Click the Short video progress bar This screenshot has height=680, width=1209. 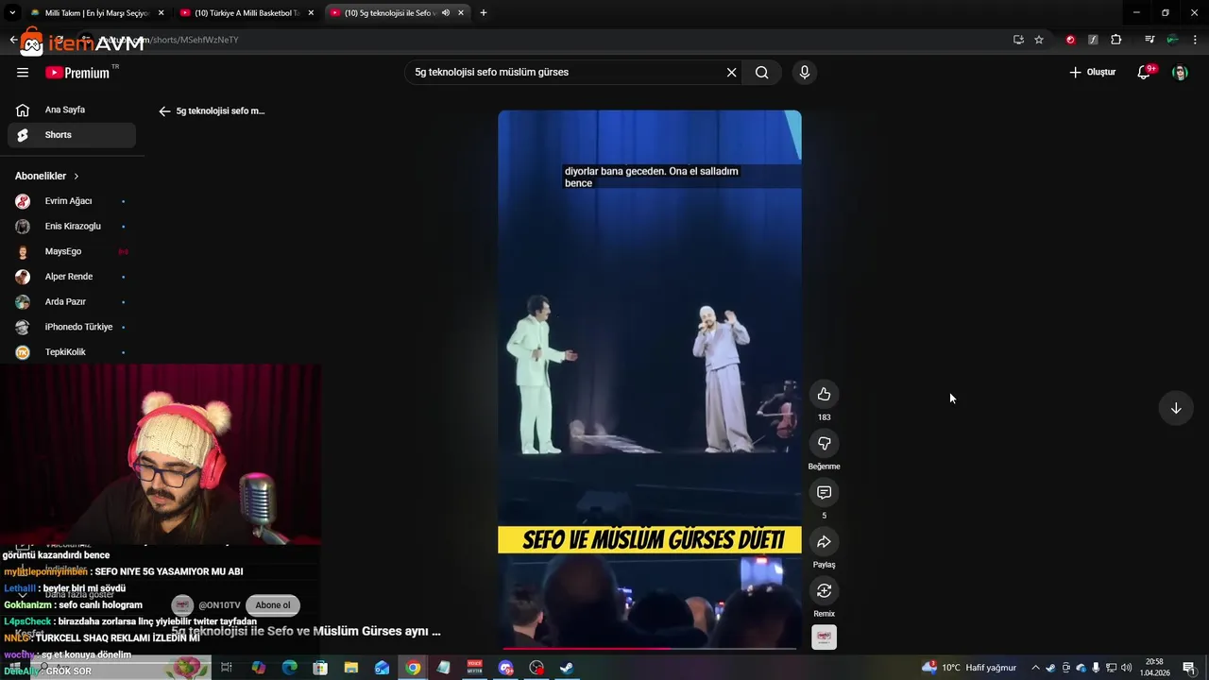tap(649, 649)
